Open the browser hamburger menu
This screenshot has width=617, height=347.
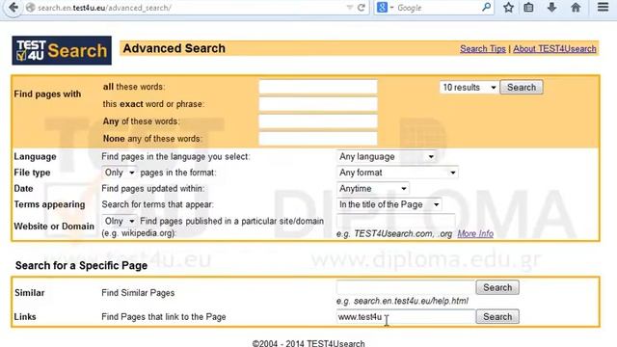click(x=603, y=7)
